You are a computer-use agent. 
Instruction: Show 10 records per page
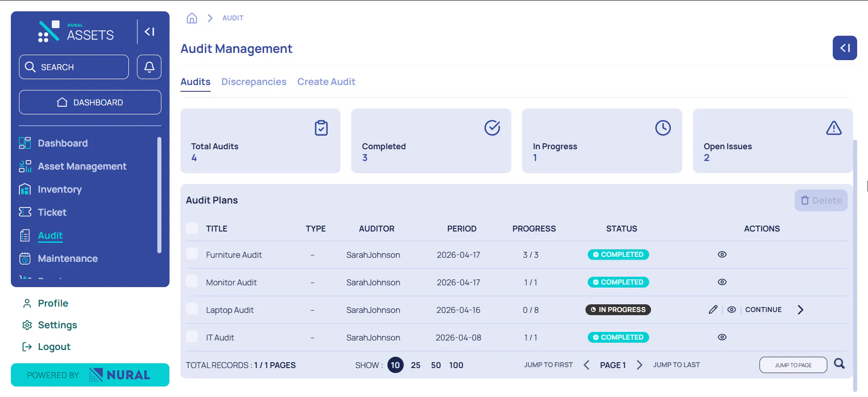(x=396, y=365)
